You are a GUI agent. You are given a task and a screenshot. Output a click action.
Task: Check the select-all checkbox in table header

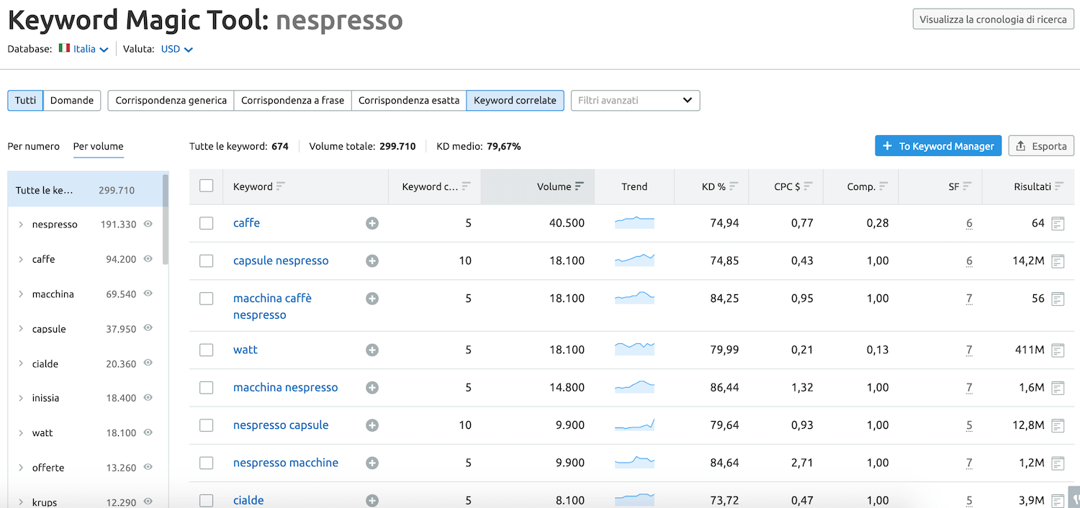tap(207, 186)
